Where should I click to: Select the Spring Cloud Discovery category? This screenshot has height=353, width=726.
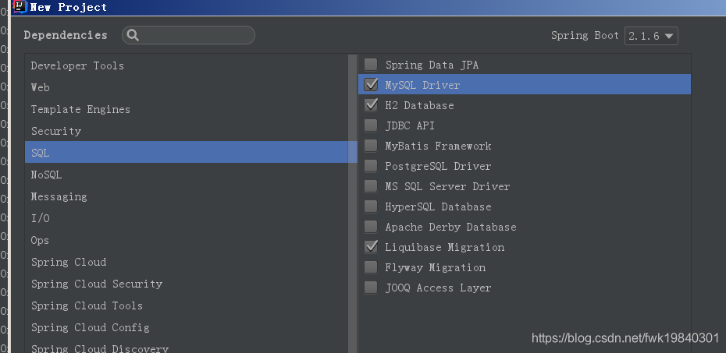[x=187, y=346]
